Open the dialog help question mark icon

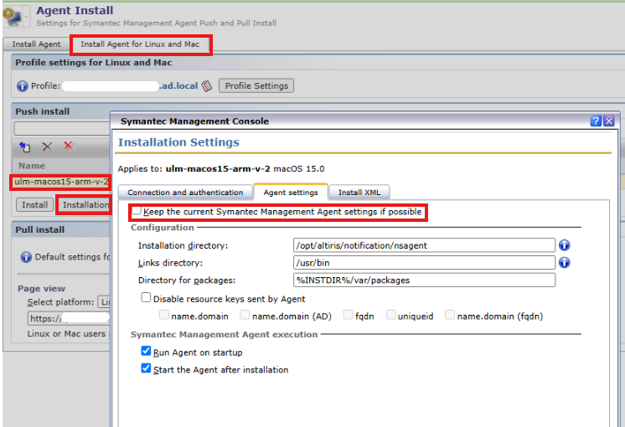pos(596,121)
